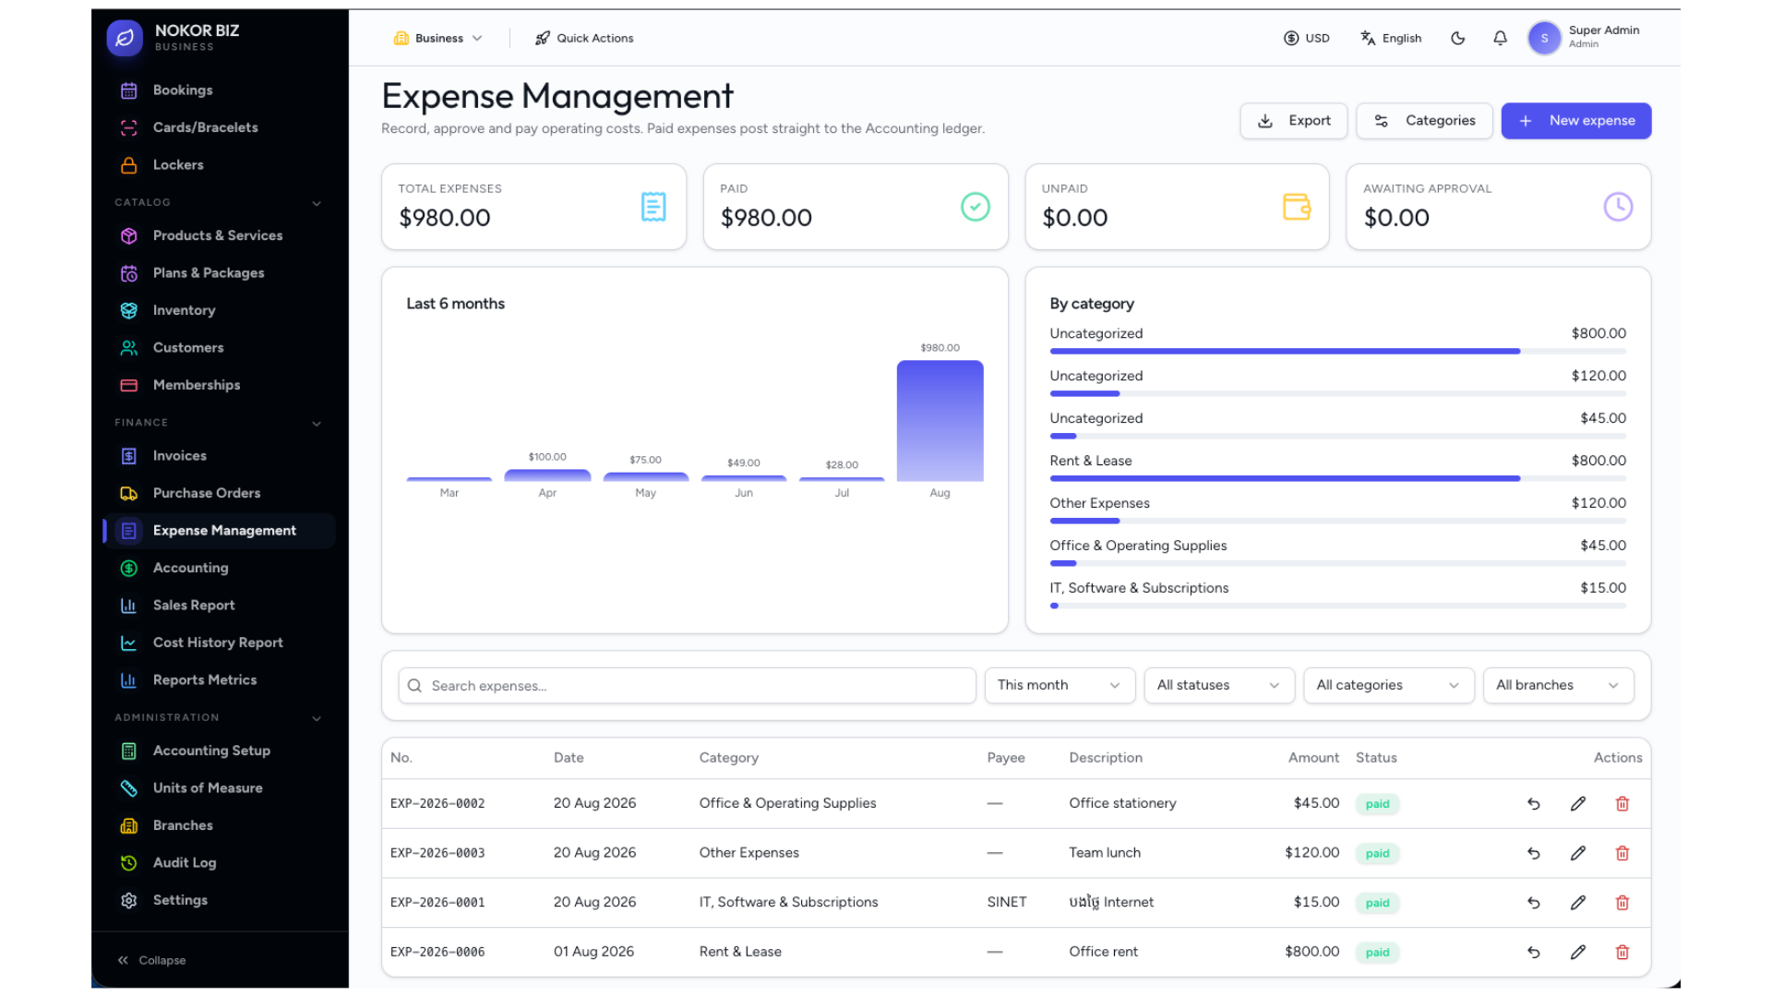The height and width of the screenshot is (997, 1772).
Task: Revert payment for EXP-2026-0001
Action: click(1534, 903)
